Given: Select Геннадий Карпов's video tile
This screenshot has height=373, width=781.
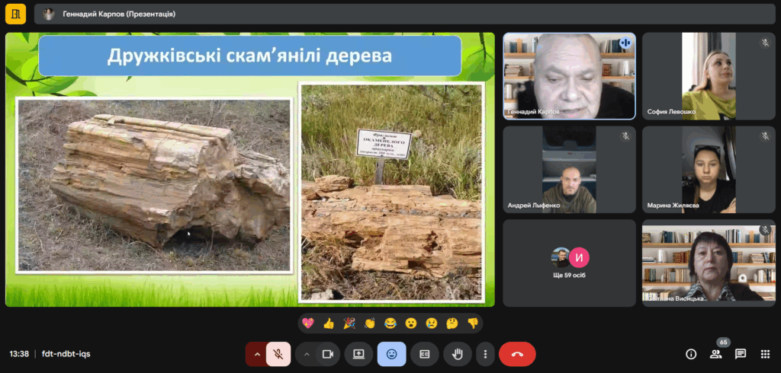Looking at the screenshot, I should click(x=569, y=76).
